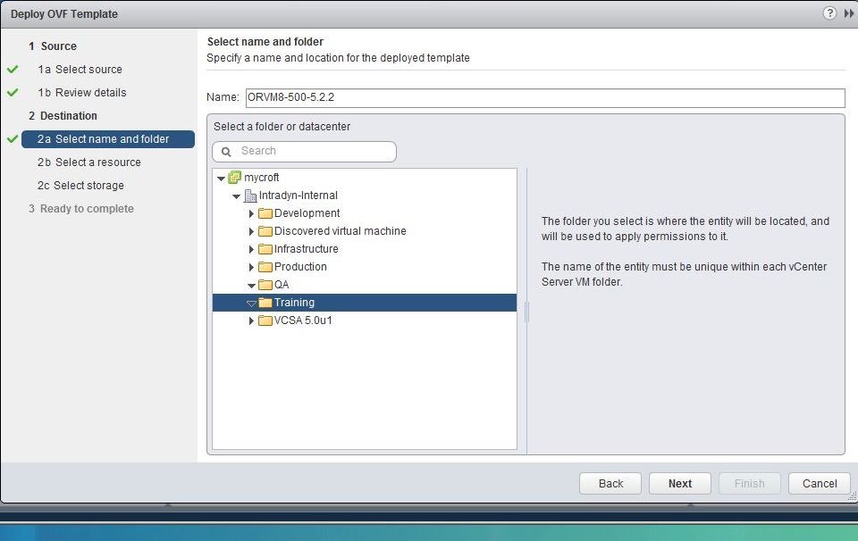This screenshot has height=541, width=858.
Task: Click the Name input field
Action: [545, 98]
